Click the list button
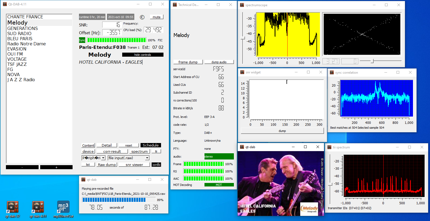The width and height of the screenshot is (430, 221). [x=88, y=165]
